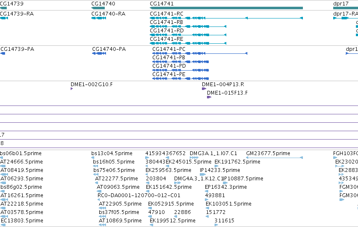This screenshot has height=227, width=358.
Task: Open the CG14741-RC transcript label
Action: tap(167, 14)
